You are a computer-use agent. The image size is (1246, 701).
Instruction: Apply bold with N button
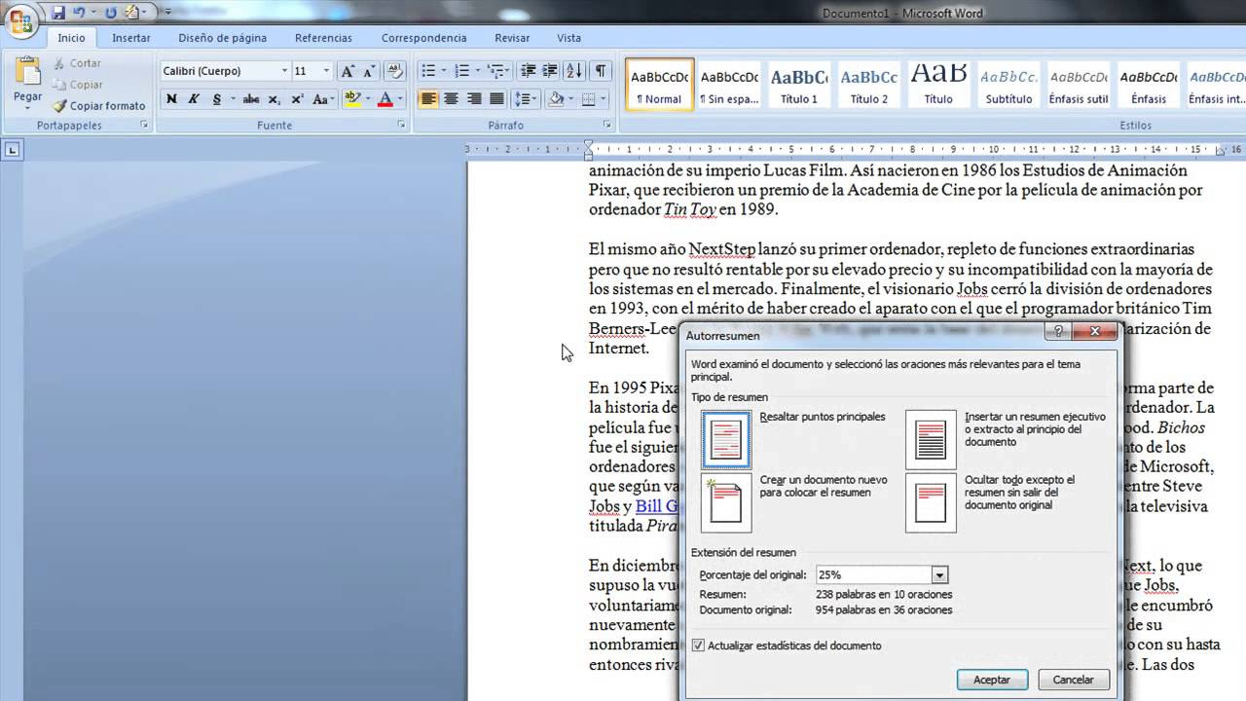click(171, 98)
